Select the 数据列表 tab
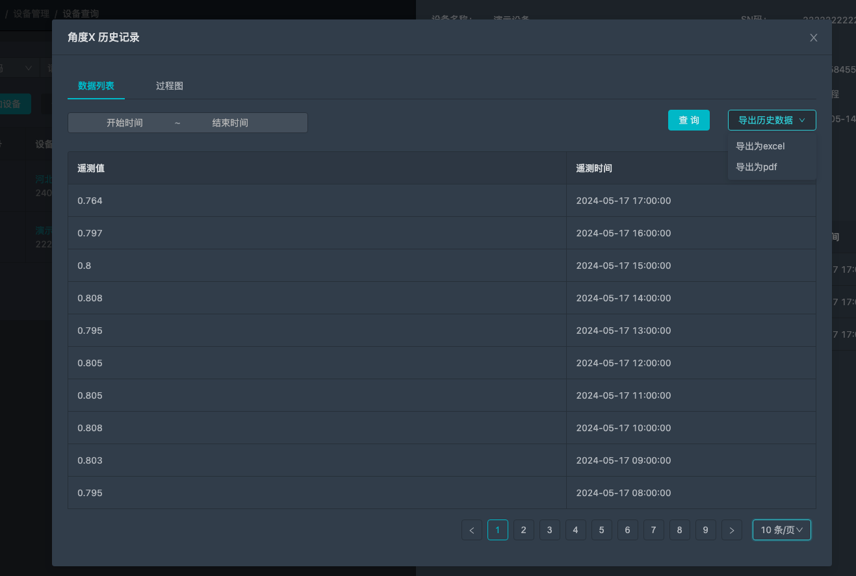Screen dimensions: 856x576 click(x=96, y=86)
